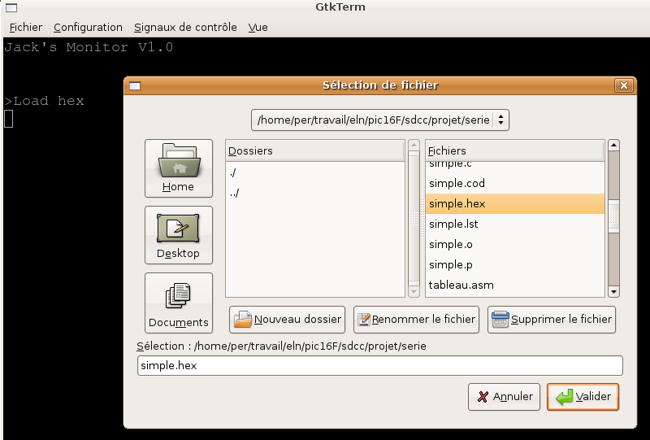
Task: Go to the Desktop folder shortcut
Action: click(179, 235)
